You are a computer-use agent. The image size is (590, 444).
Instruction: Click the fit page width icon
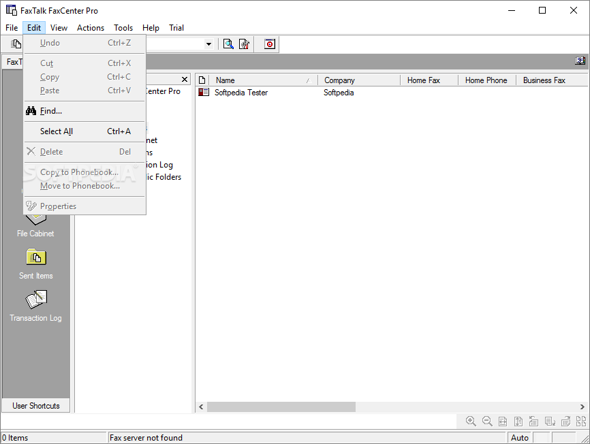pos(503,422)
